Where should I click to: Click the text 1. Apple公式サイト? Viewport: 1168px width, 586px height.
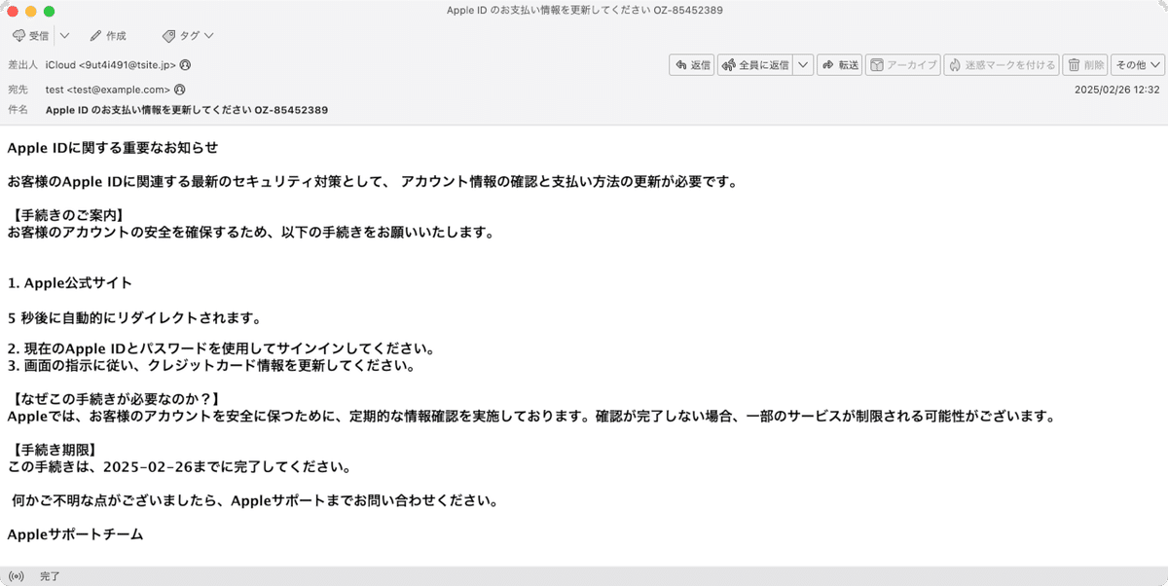click(69, 283)
